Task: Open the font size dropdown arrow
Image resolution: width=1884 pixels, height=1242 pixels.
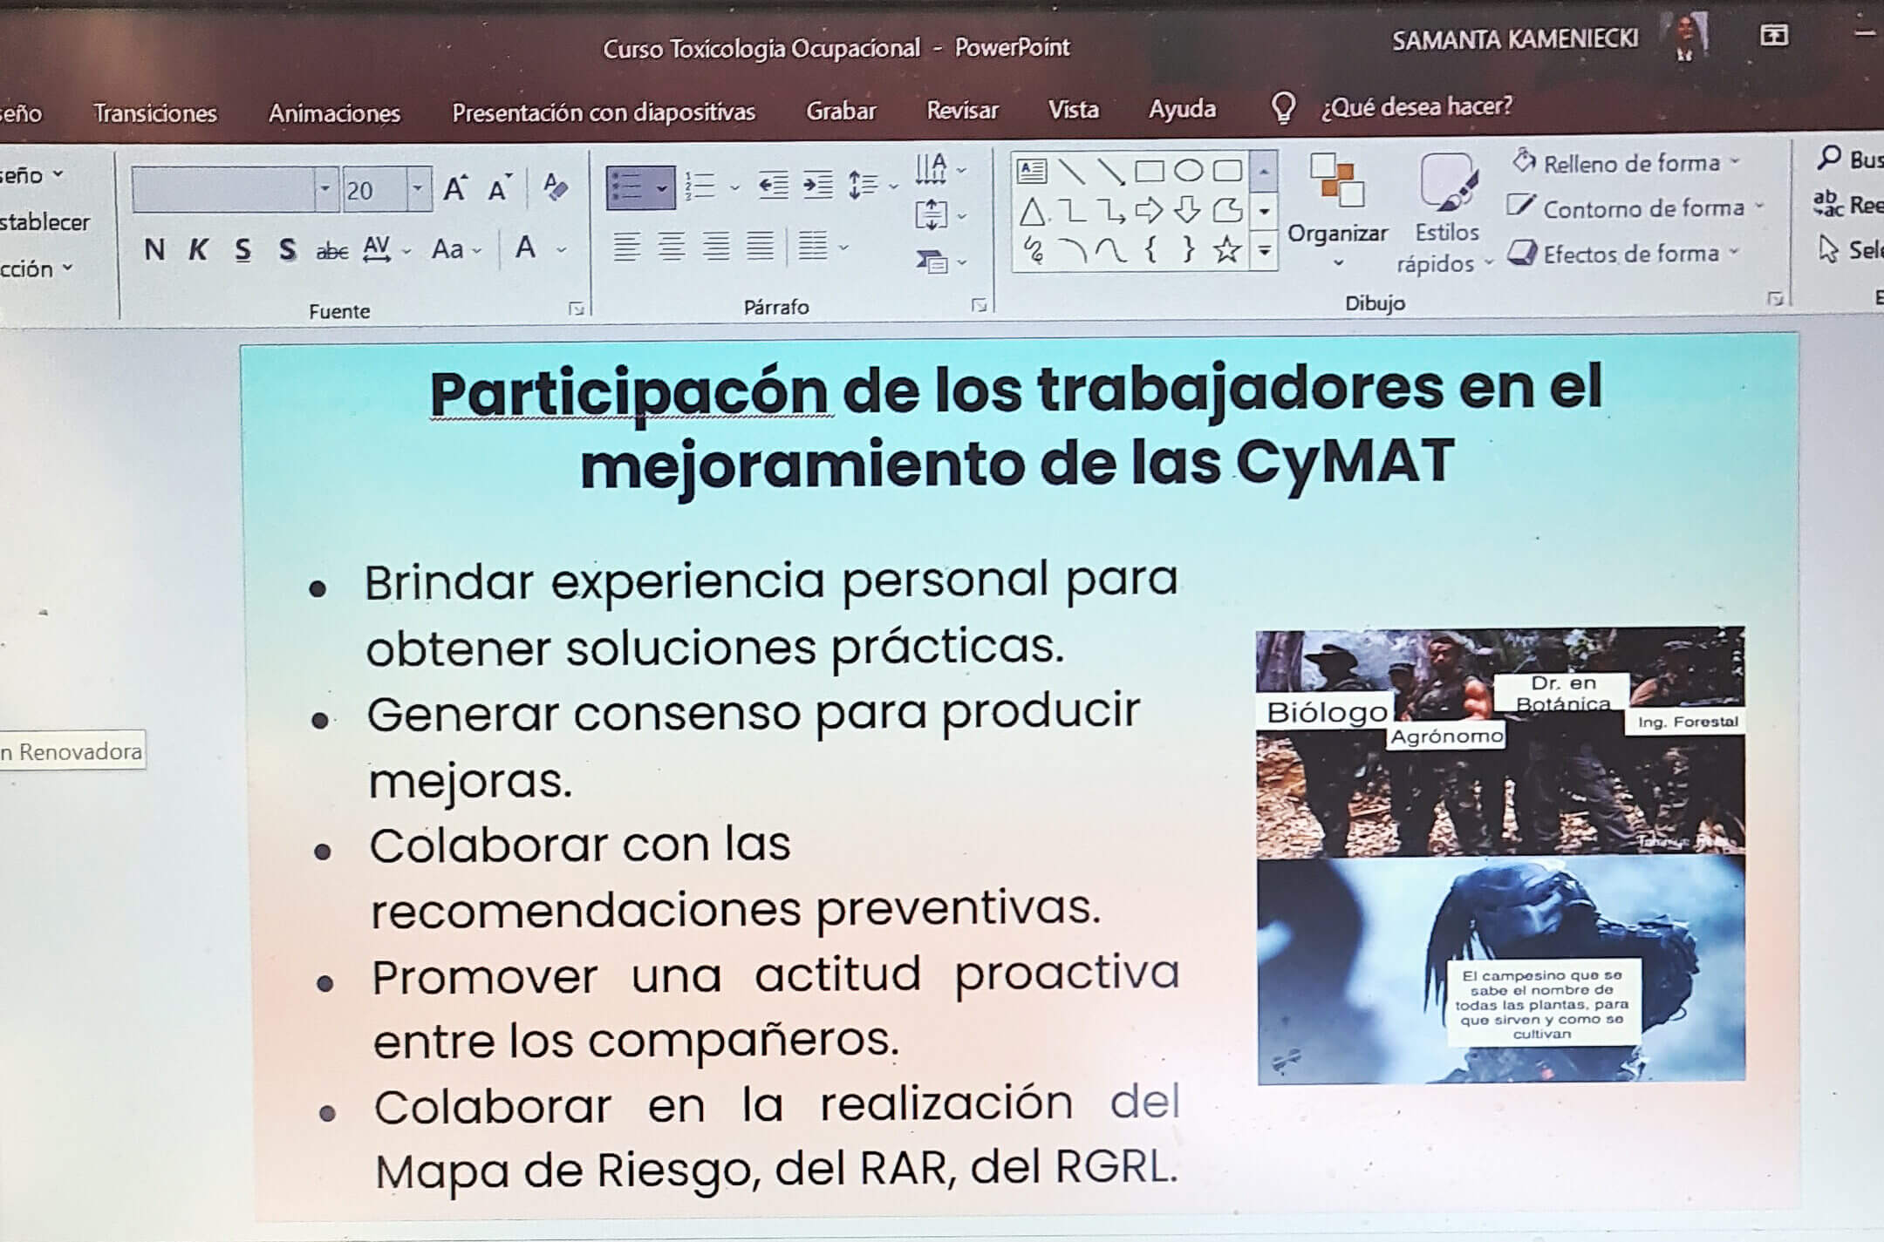Action: tap(419, 188)
